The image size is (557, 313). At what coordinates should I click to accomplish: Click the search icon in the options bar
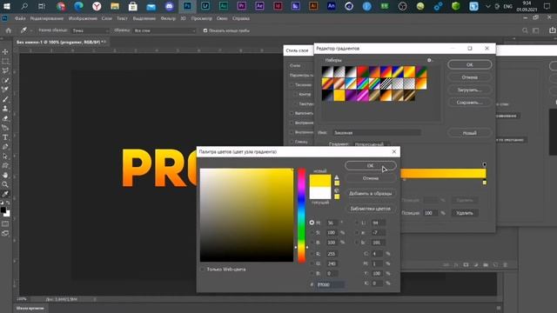[x=525, y=31]
